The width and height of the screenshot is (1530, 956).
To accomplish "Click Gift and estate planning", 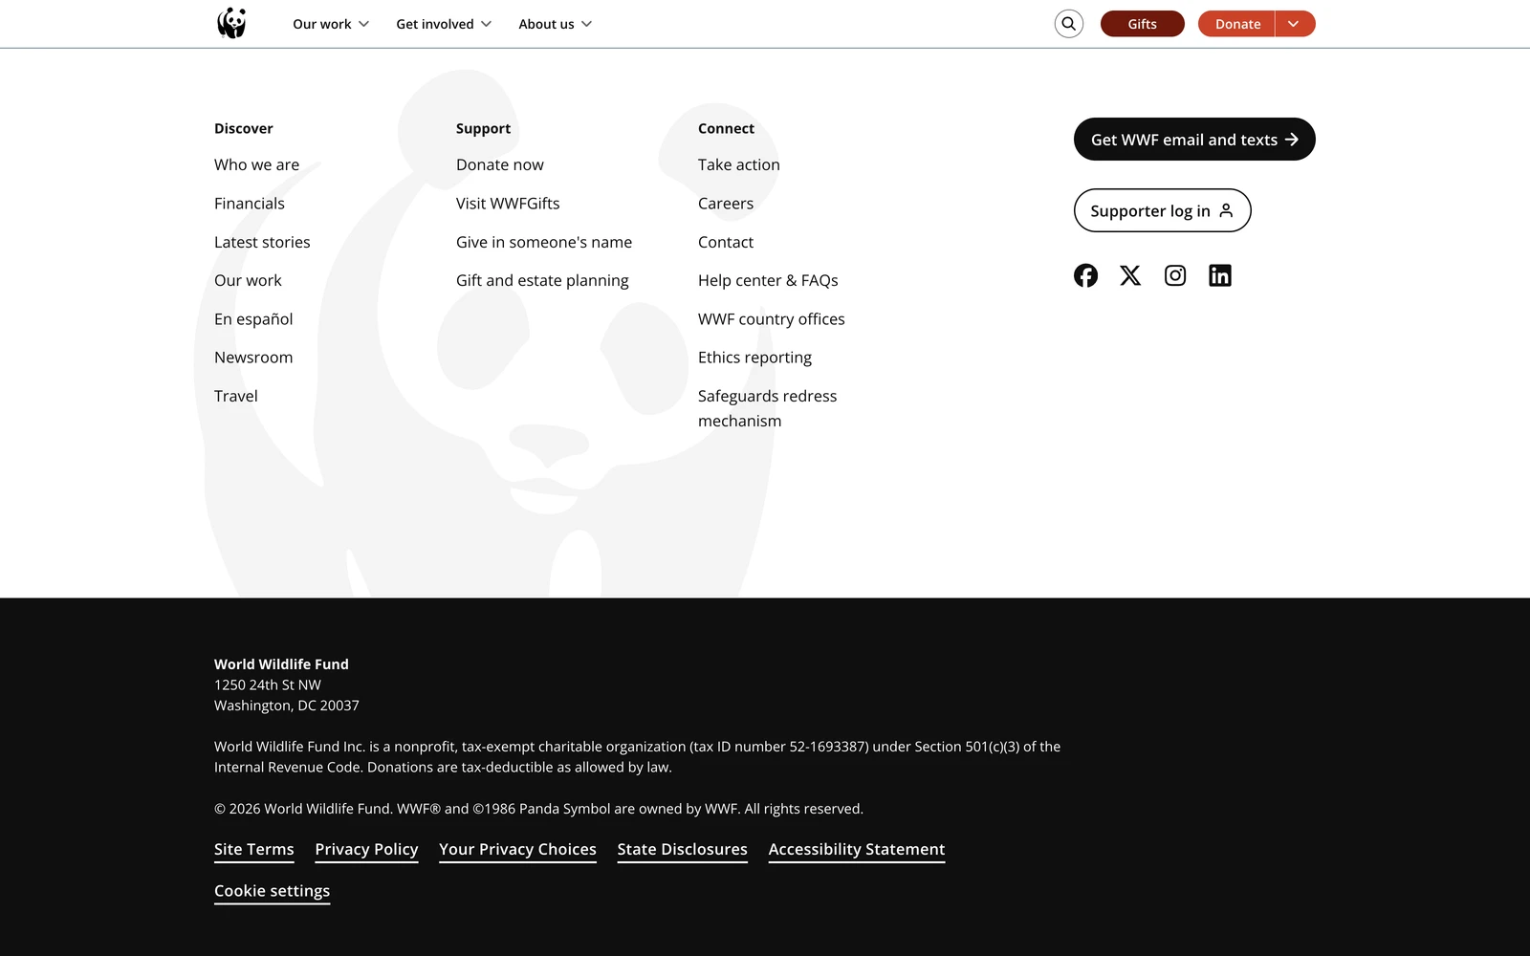I will click(x=542, y=280).
